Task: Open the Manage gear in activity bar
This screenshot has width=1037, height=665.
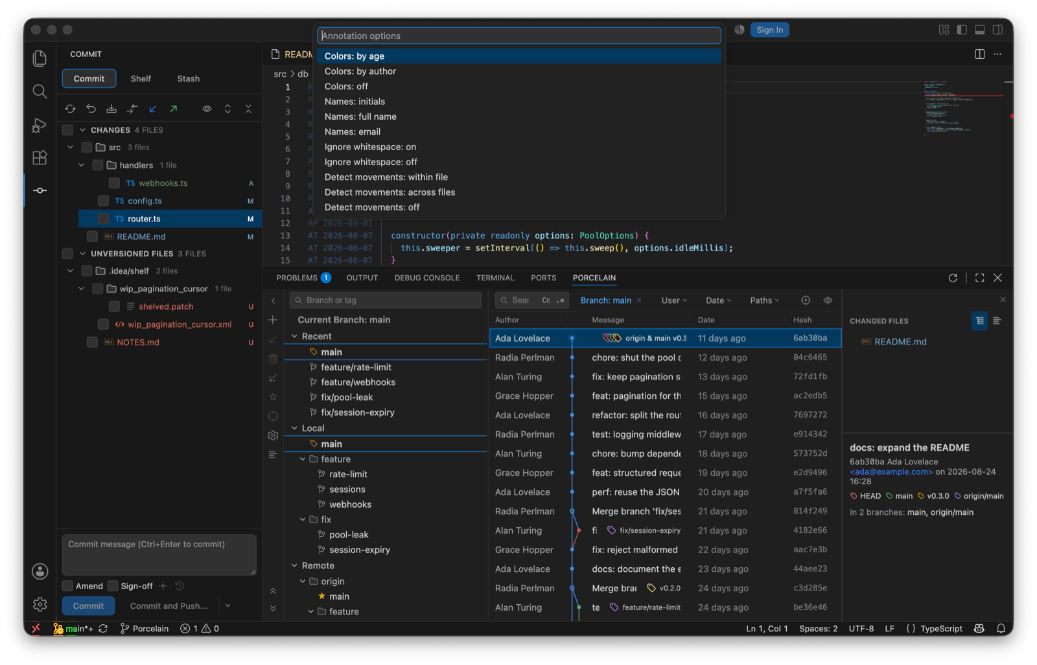Action: (40, 604)
